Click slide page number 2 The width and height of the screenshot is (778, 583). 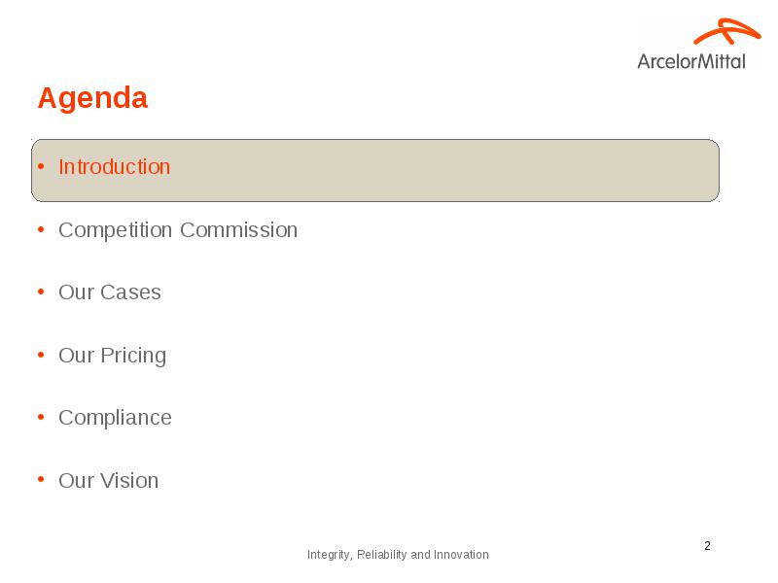click(x=708, y=546)
